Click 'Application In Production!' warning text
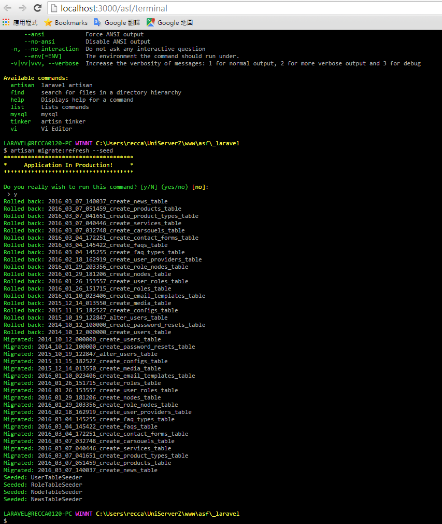The image size is (442, 524). pos(68,165)
